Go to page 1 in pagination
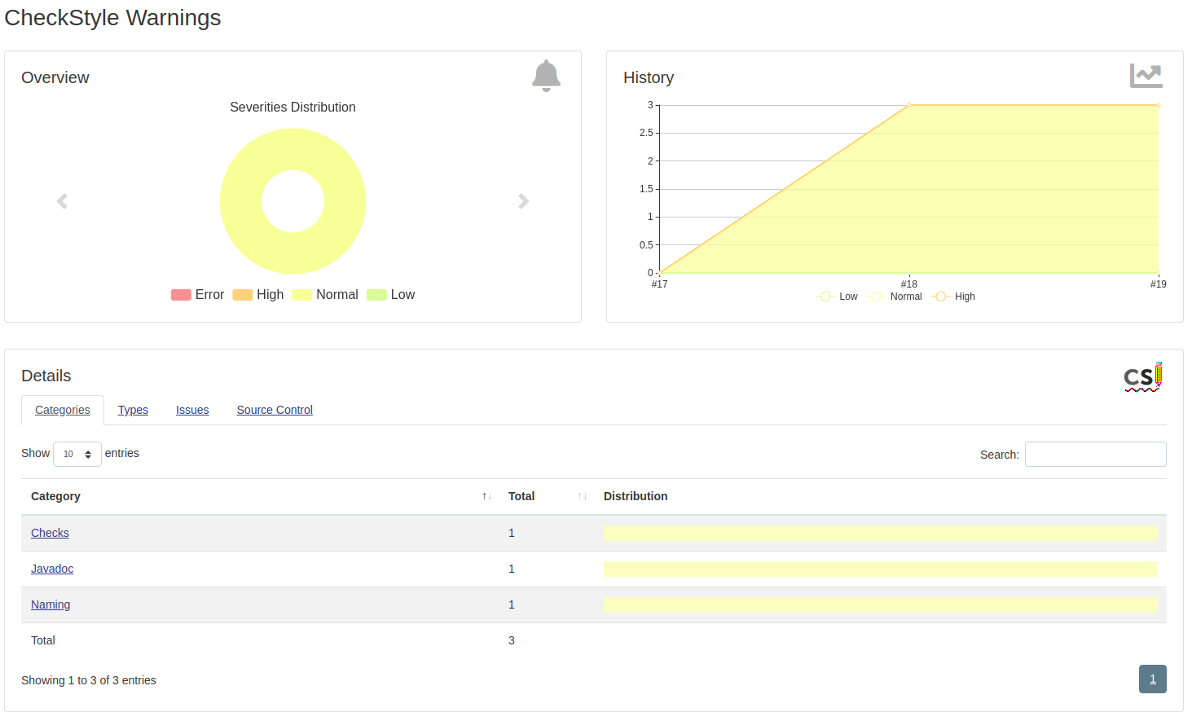The width and height of the screenshot is (1192, 721). (x=1152, y=679)
